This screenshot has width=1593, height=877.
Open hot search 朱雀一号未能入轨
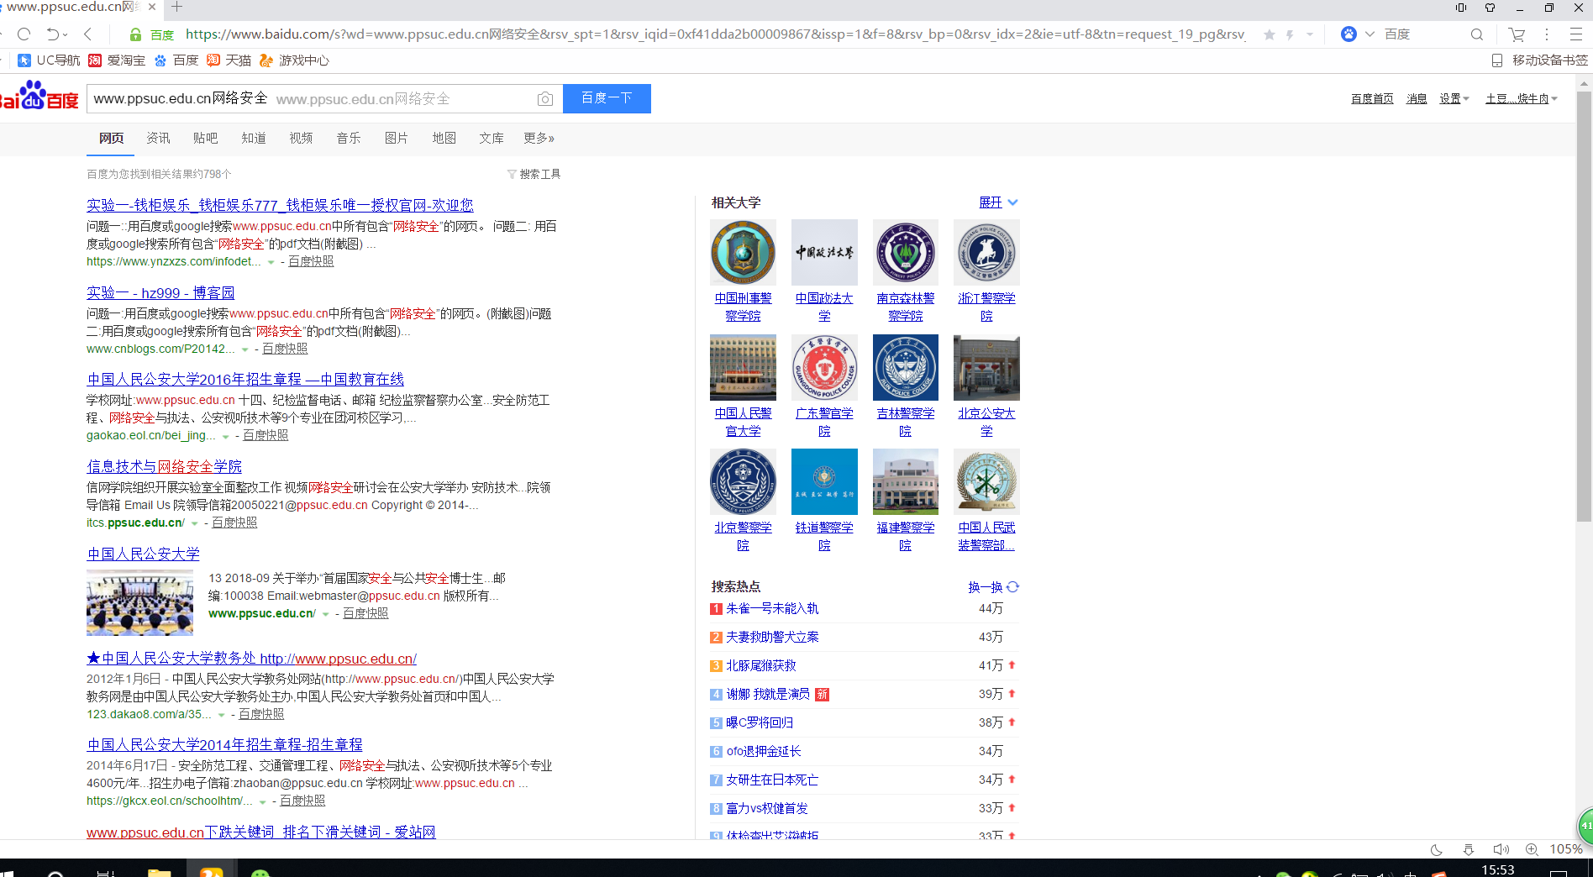point(772,608)
